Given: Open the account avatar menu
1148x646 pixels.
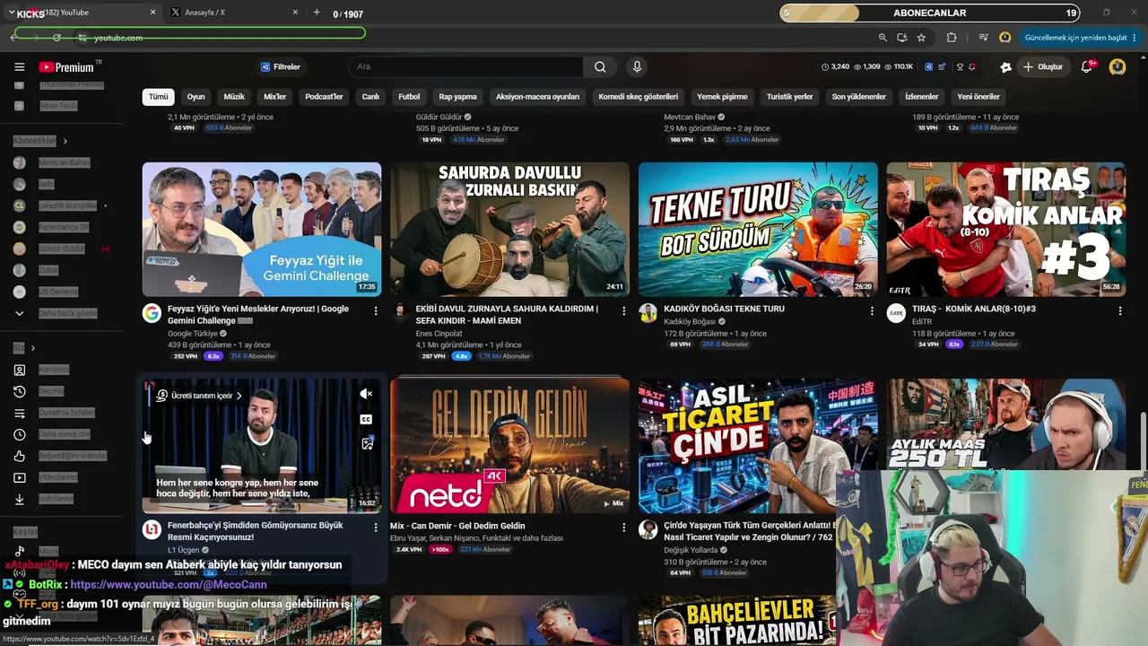Looking at the screenshot, I should pos(1118,66).
